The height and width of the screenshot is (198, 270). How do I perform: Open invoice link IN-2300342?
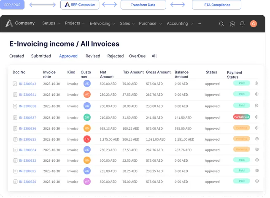(27, 84)
